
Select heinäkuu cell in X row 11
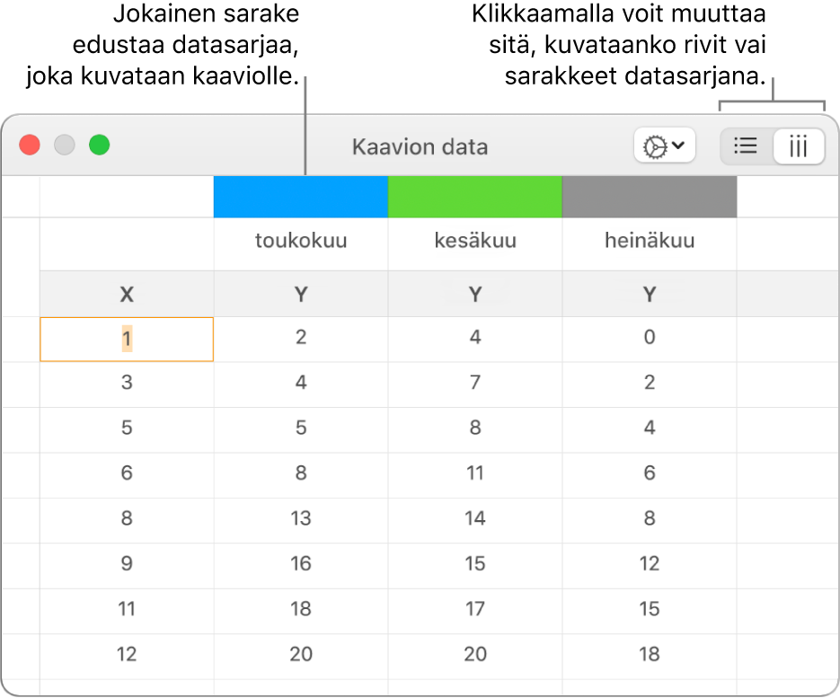click(x=650, y=611)
